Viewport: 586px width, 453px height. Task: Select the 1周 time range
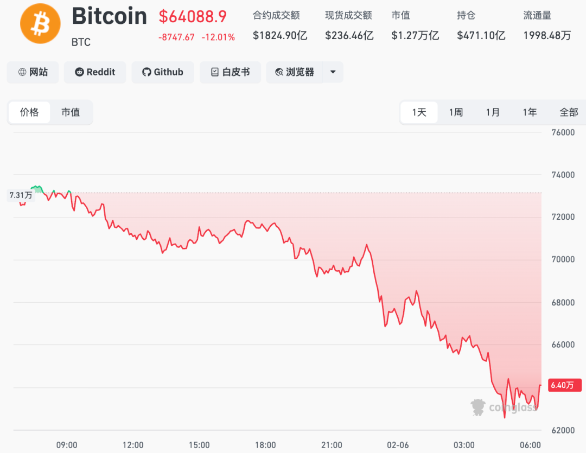(x=456, y=112)
